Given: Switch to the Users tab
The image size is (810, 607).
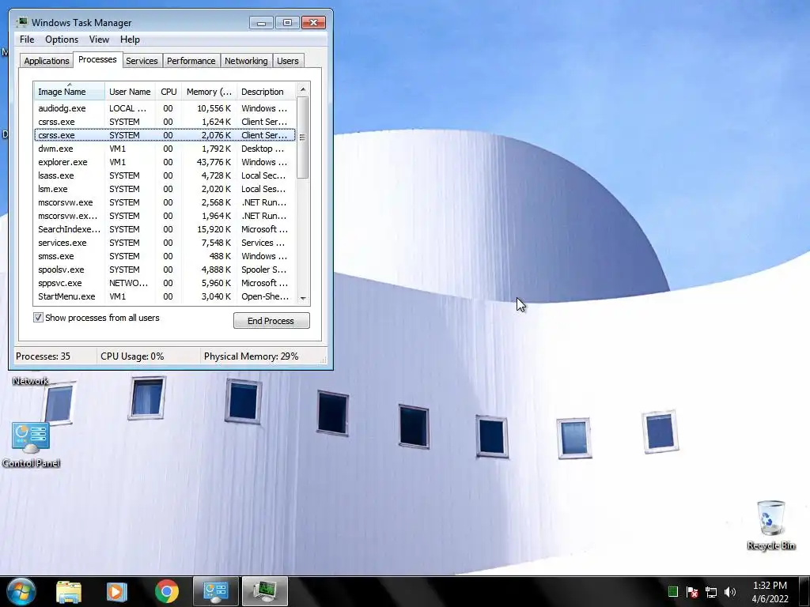Looking at the screenshot, I should [x=287, y=61].
